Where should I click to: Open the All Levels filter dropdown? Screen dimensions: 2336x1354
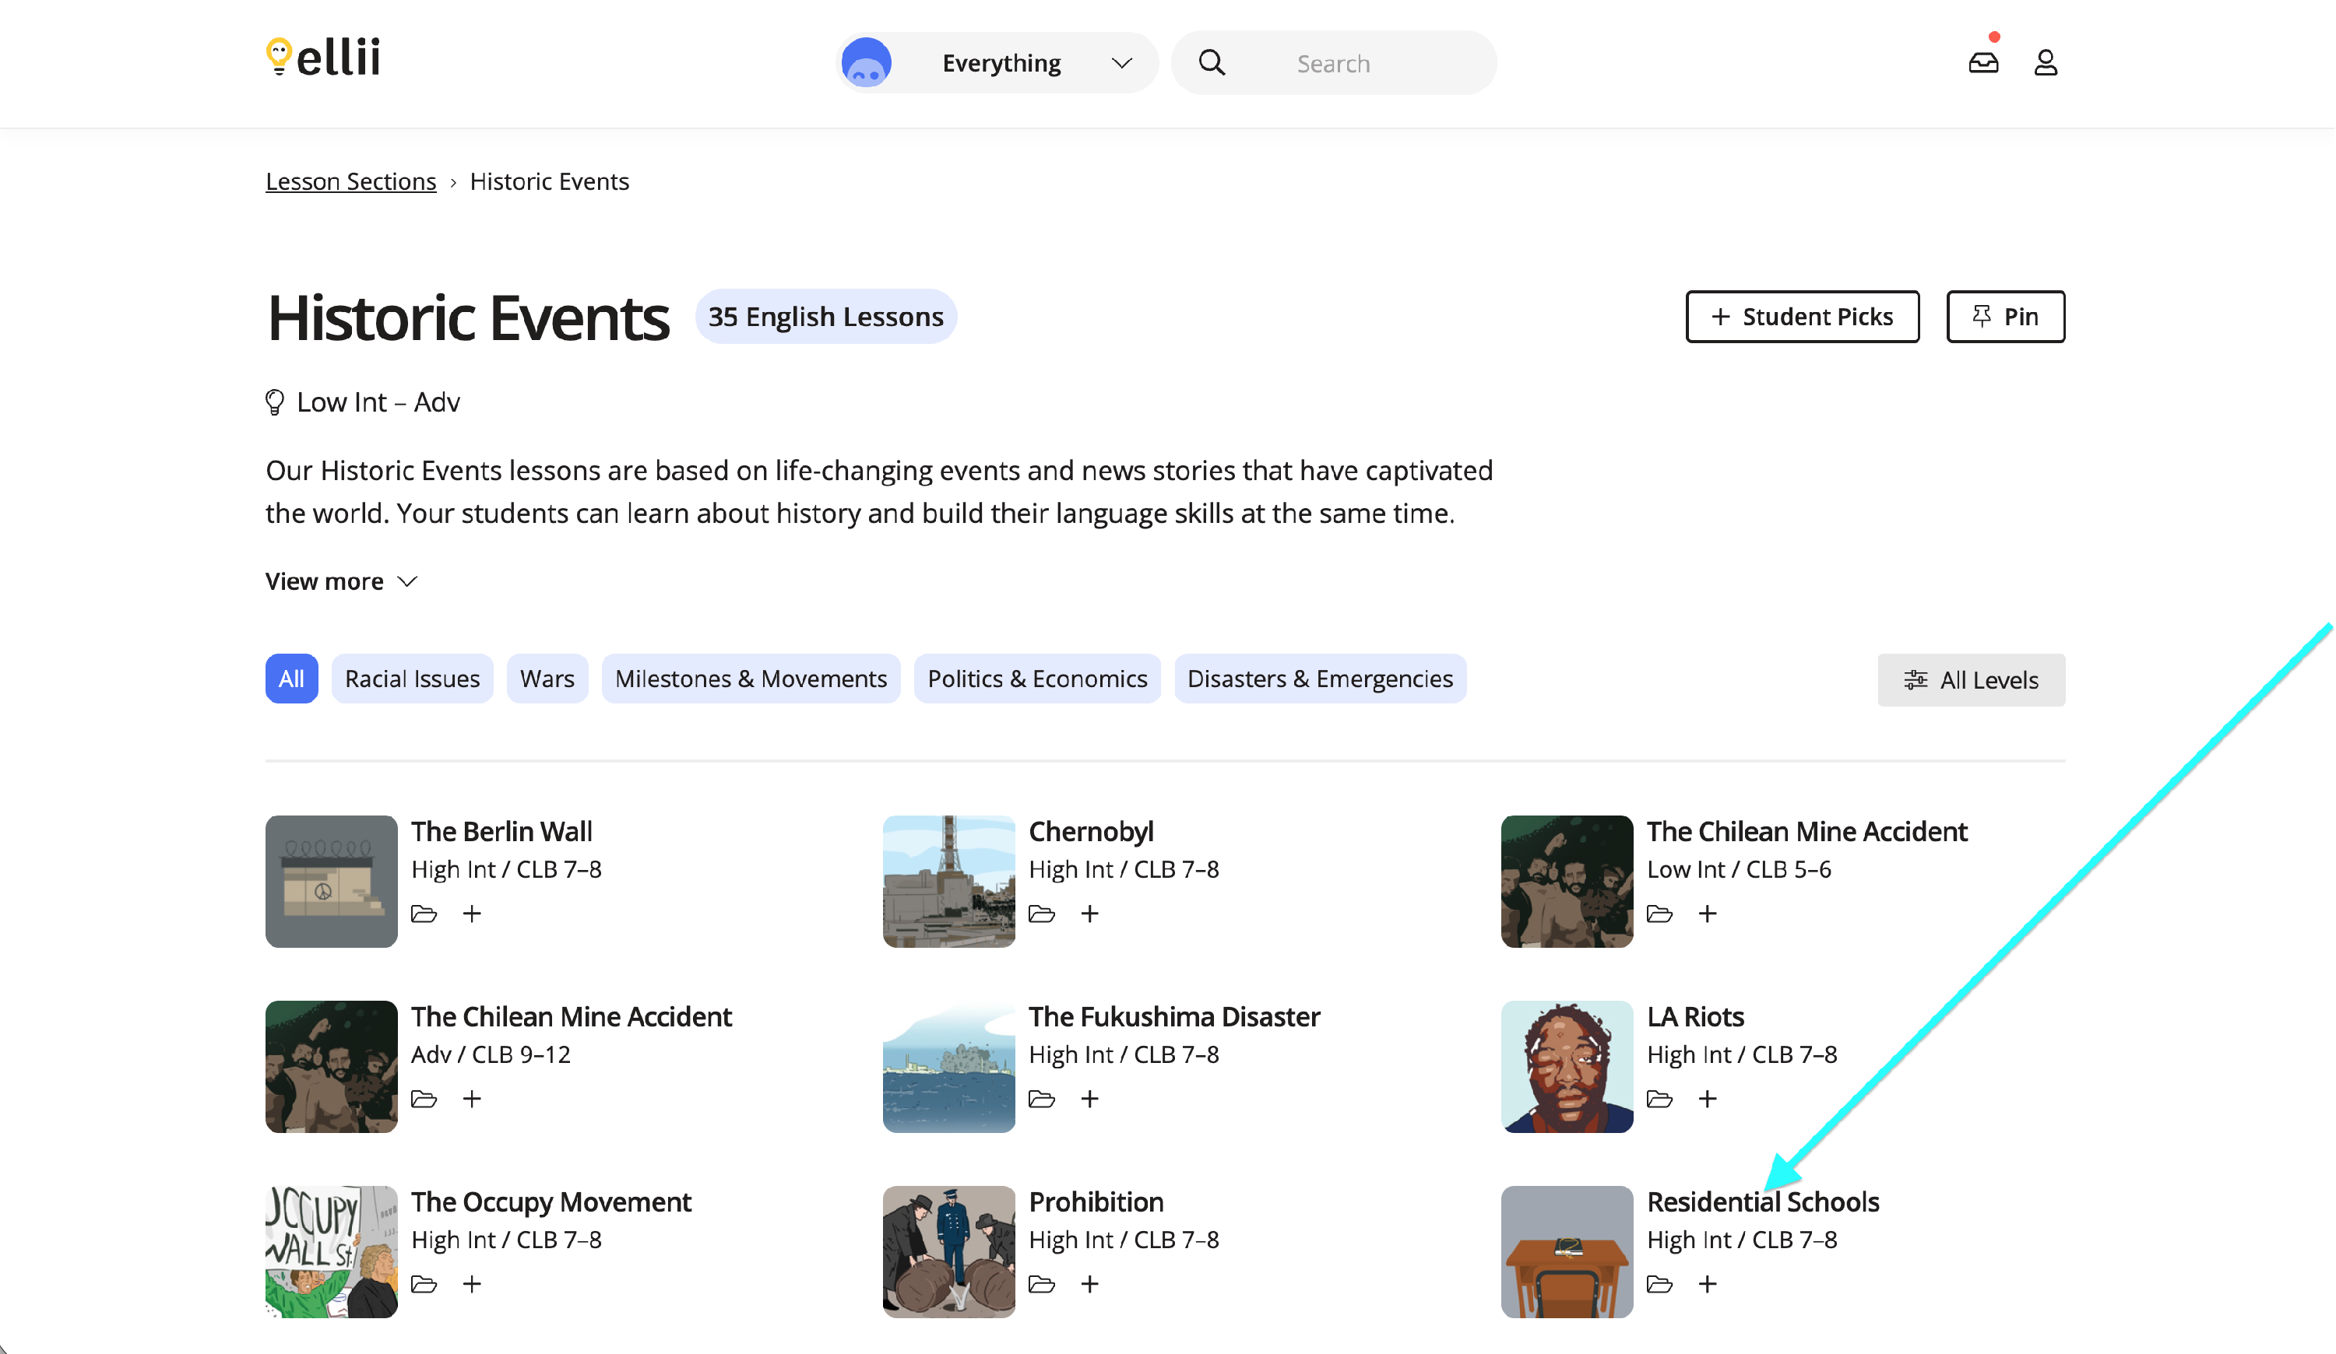[x=1971, y=681]
